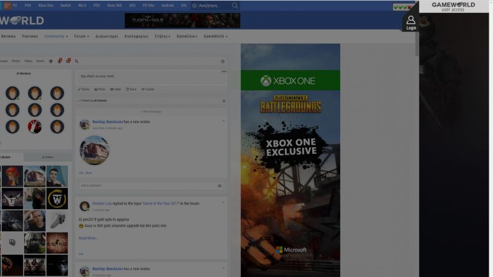Focus the Say what's on your mind box
This screenshot has width=493, height=277.
pyautogui.click(x=151, y=76)
